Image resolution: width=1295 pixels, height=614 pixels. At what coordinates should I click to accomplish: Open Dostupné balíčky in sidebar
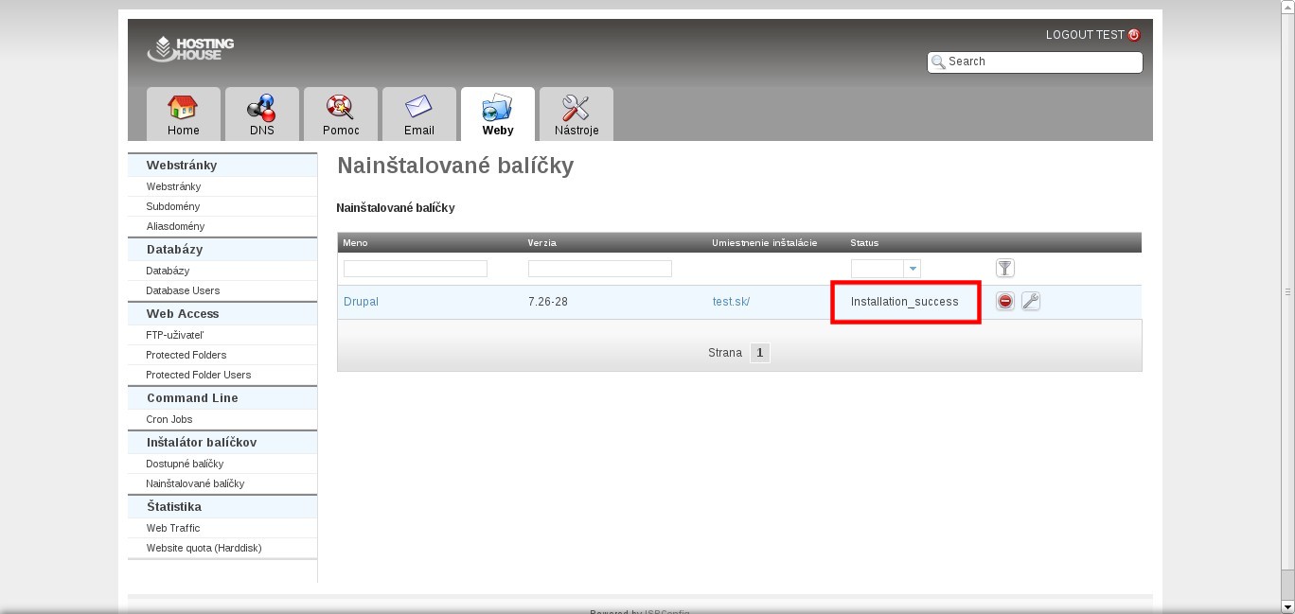tap(185, 464)
